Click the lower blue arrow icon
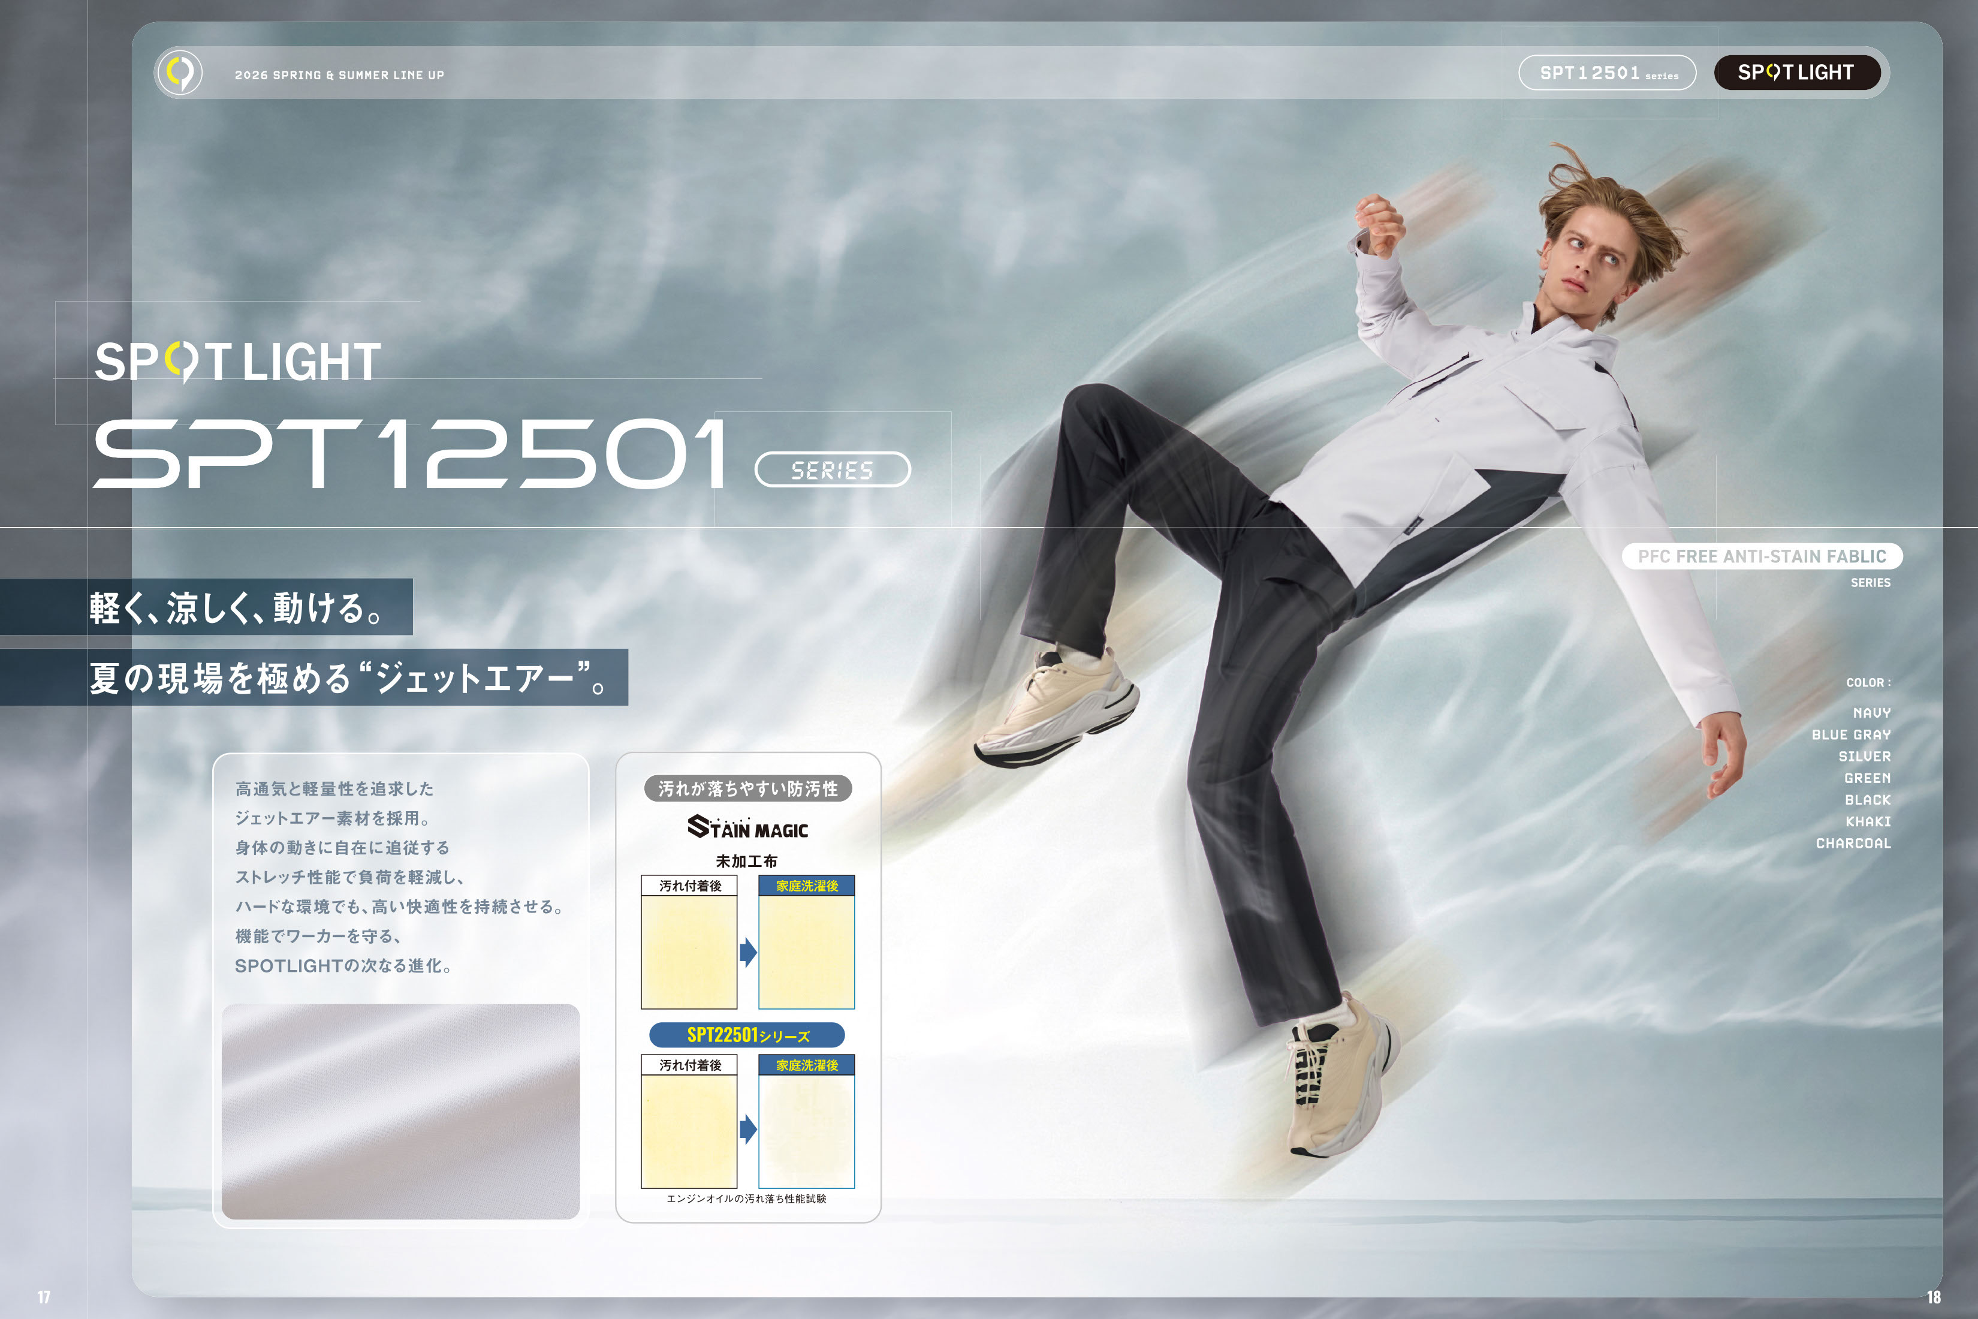Image resolution: width=1978 pixels, height=1319 pixels. click(x=747, y=1129)
